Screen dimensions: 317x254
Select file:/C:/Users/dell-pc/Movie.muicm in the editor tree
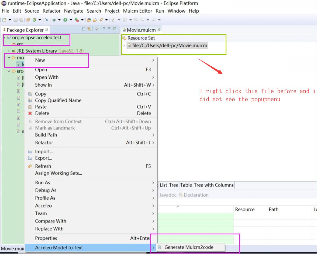point(167,45)
